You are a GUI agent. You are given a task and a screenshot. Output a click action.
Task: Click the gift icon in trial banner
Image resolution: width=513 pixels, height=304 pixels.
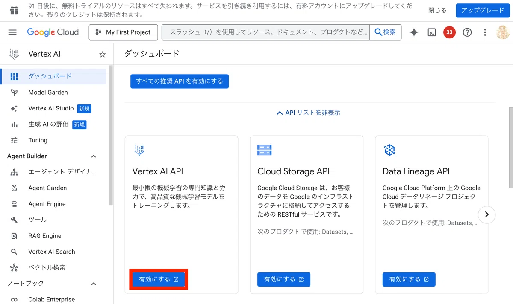tap(14, 11)
